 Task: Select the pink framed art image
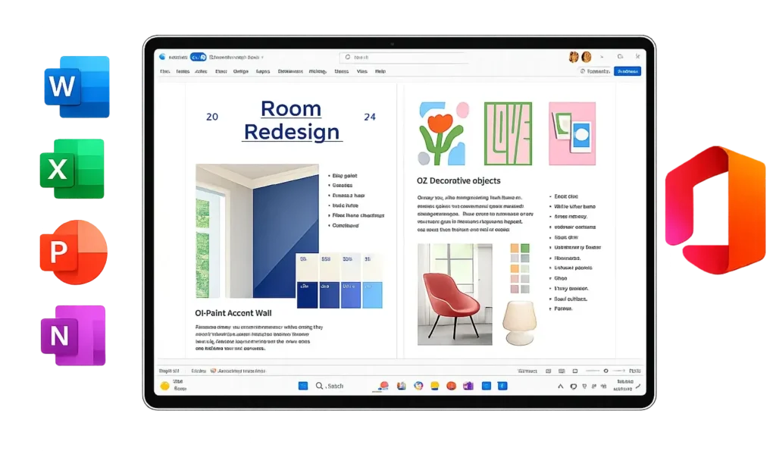point(572,133)
